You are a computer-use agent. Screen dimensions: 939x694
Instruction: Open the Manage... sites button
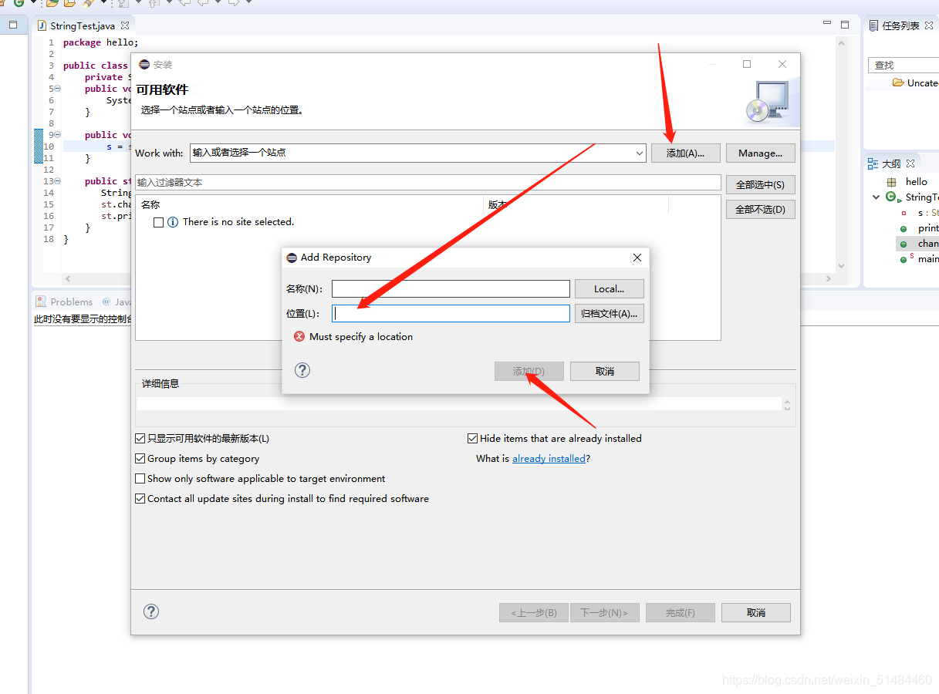(760, 153)
